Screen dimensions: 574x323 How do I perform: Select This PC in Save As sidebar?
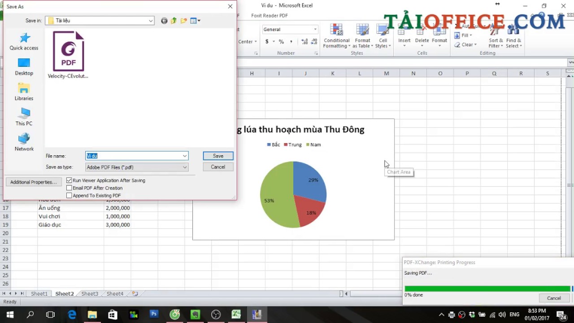coord(24,117)
